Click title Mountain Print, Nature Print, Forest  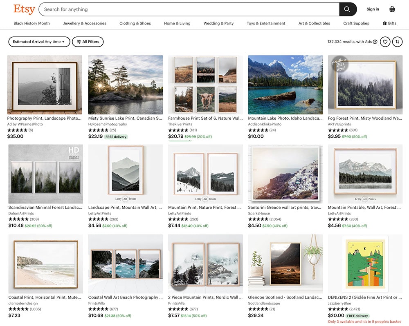tap(204, 208)
